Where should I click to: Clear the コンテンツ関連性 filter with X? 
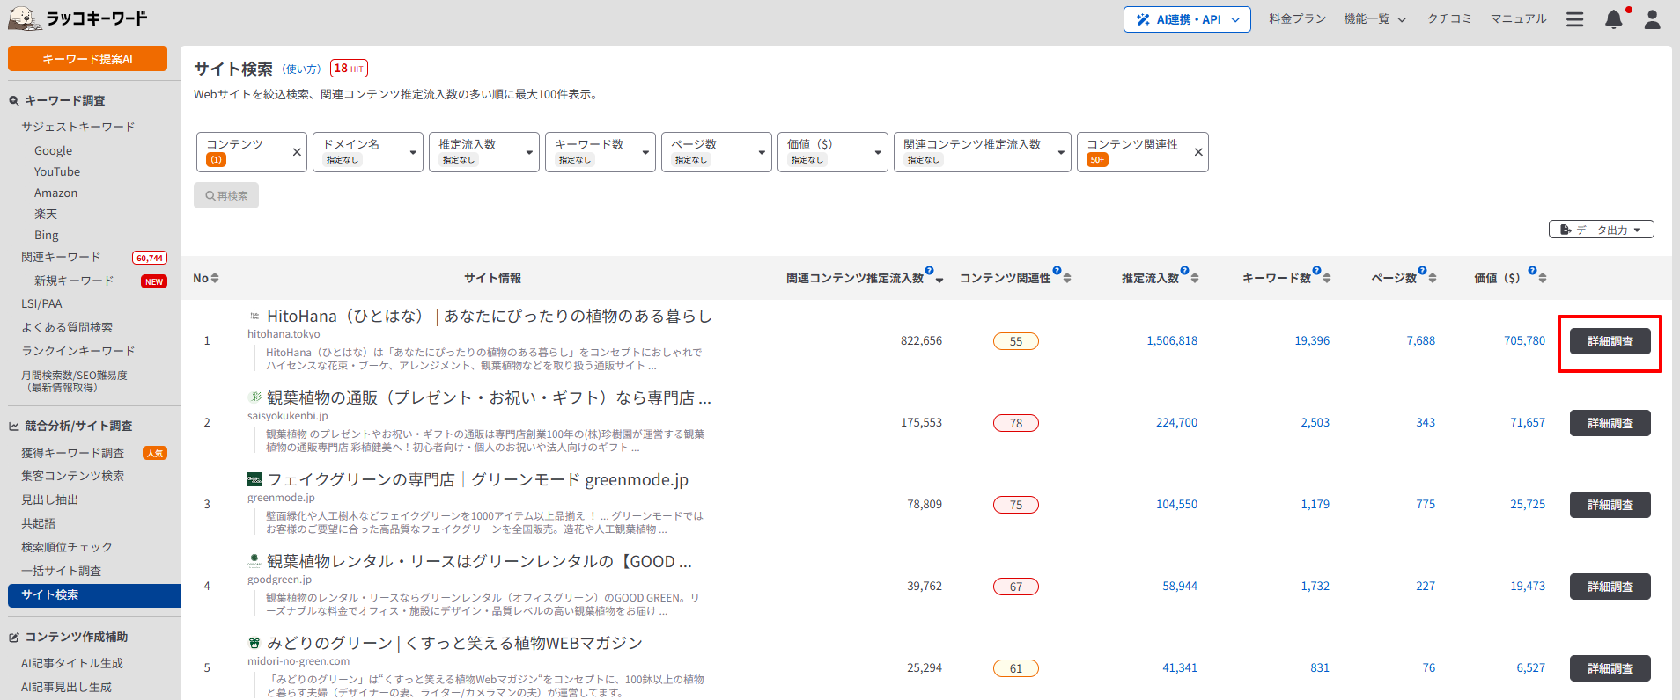point(1198,152)
